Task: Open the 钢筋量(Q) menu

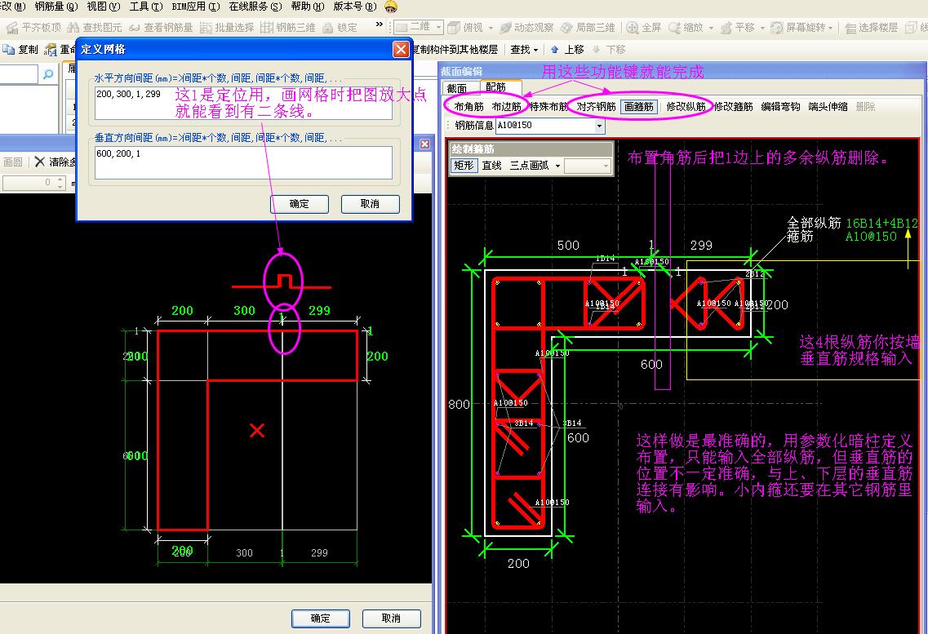Action: tap(56, 7)
